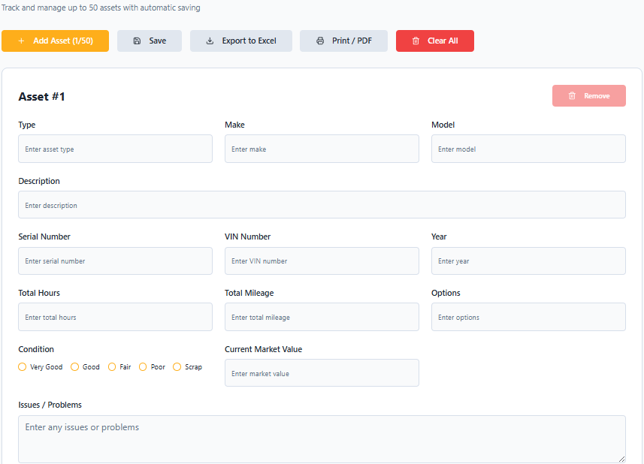
Task: Click the VIN Number field
Action: click(322, 261)
